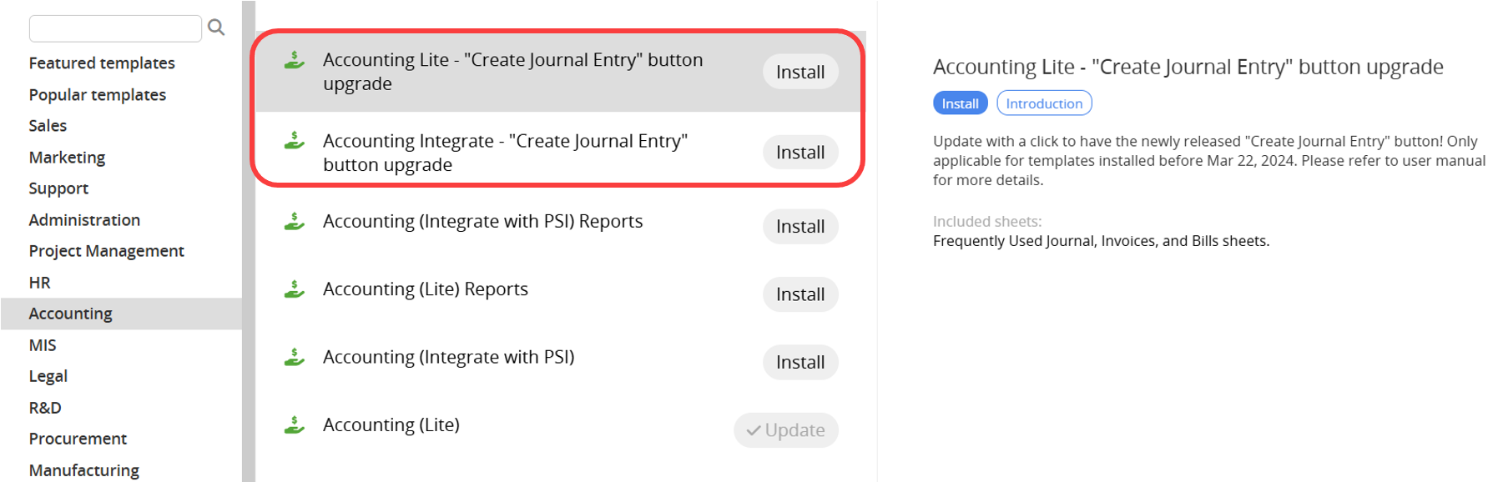
Task: Open the Procurement category
Action: (78, 439)
